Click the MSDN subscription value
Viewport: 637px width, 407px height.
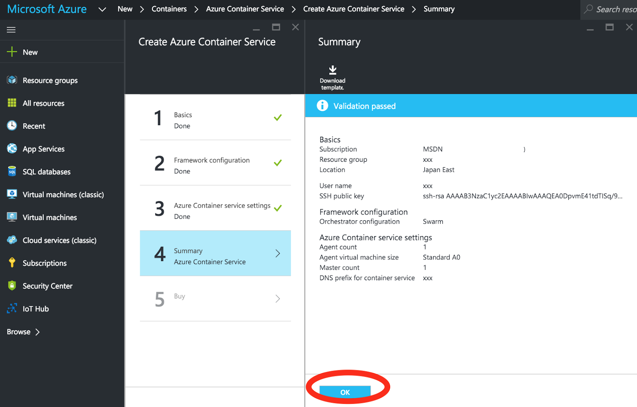click(x=433, y=149)
